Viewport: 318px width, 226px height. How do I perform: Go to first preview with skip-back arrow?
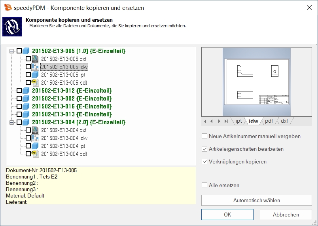pyautogui.click(x=204, y=121)
